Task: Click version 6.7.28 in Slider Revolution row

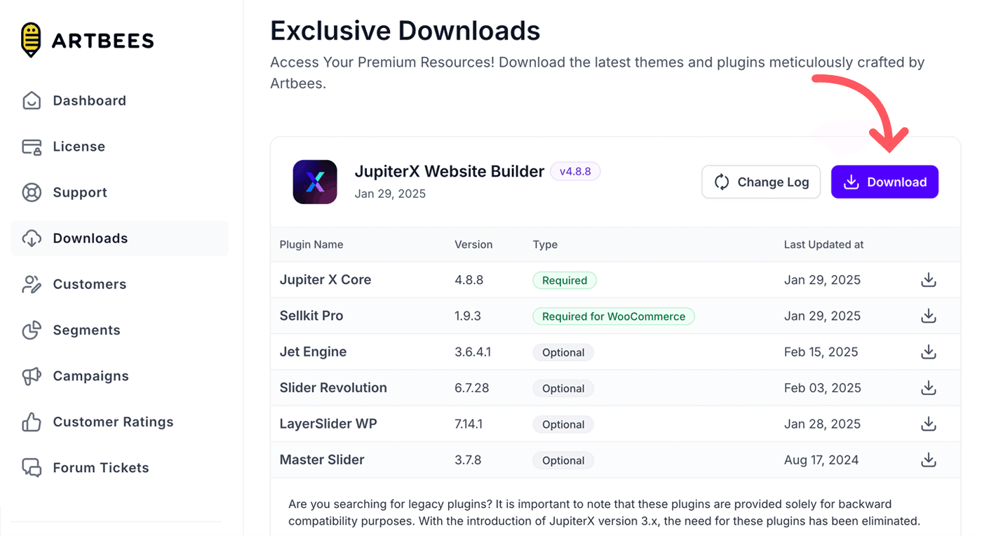Action: tap(472, 388)
